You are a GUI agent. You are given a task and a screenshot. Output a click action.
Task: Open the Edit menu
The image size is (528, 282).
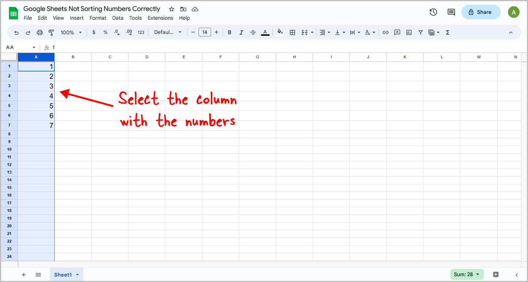point(42,18)
